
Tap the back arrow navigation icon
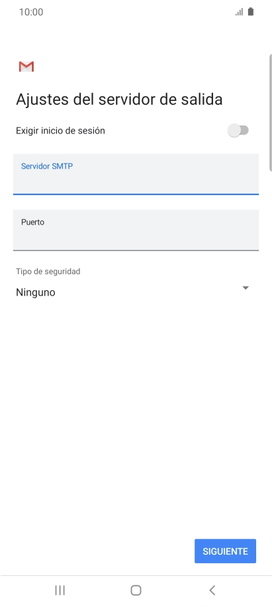(212, 590)
